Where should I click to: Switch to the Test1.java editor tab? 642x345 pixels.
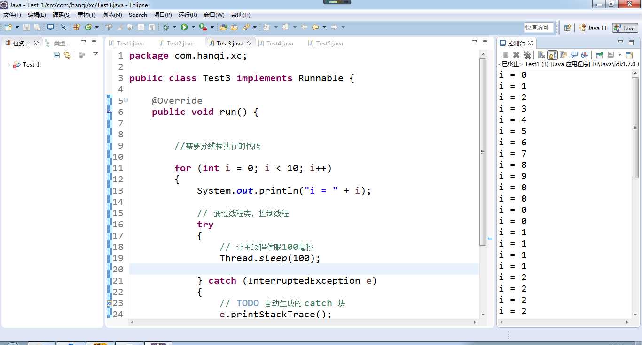pos(126,43)
